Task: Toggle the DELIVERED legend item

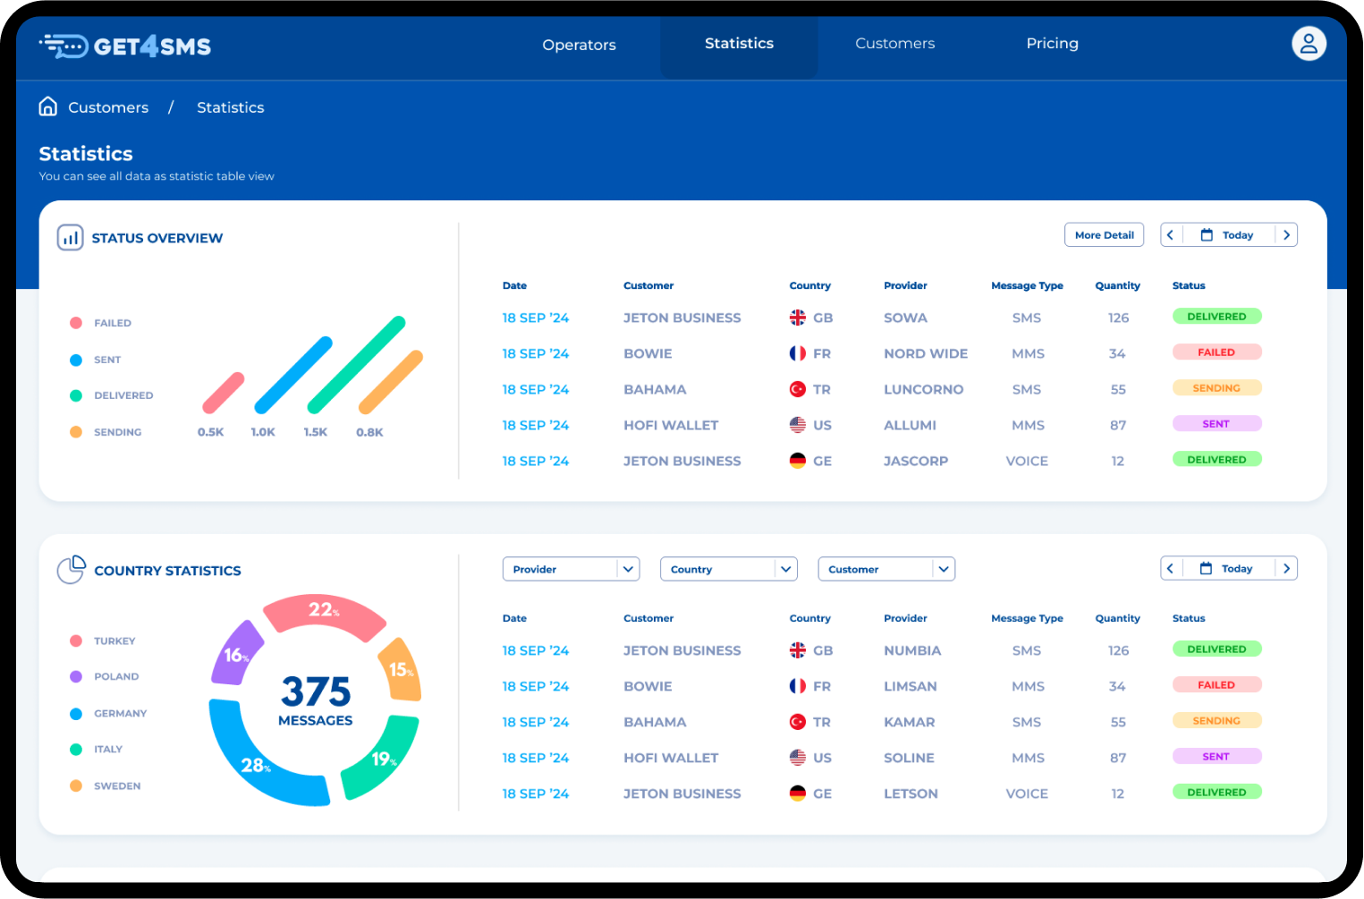Action: 113,395
